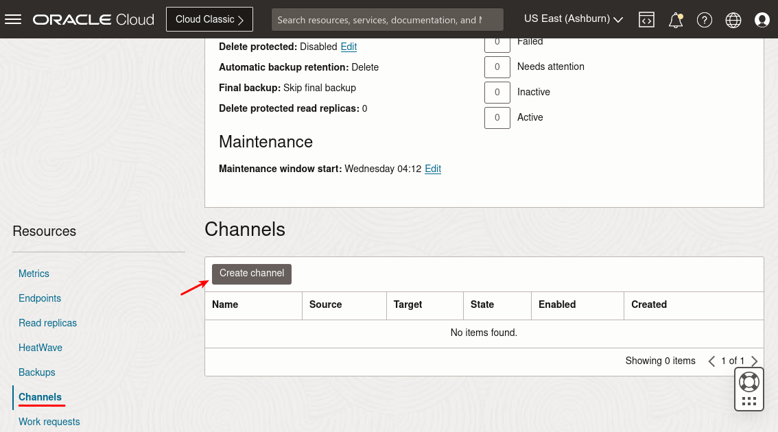Viewport: 778px width, 432px height.
Task: Click the Create channel button
Action: pyautogui.click(x=252, y=274)
